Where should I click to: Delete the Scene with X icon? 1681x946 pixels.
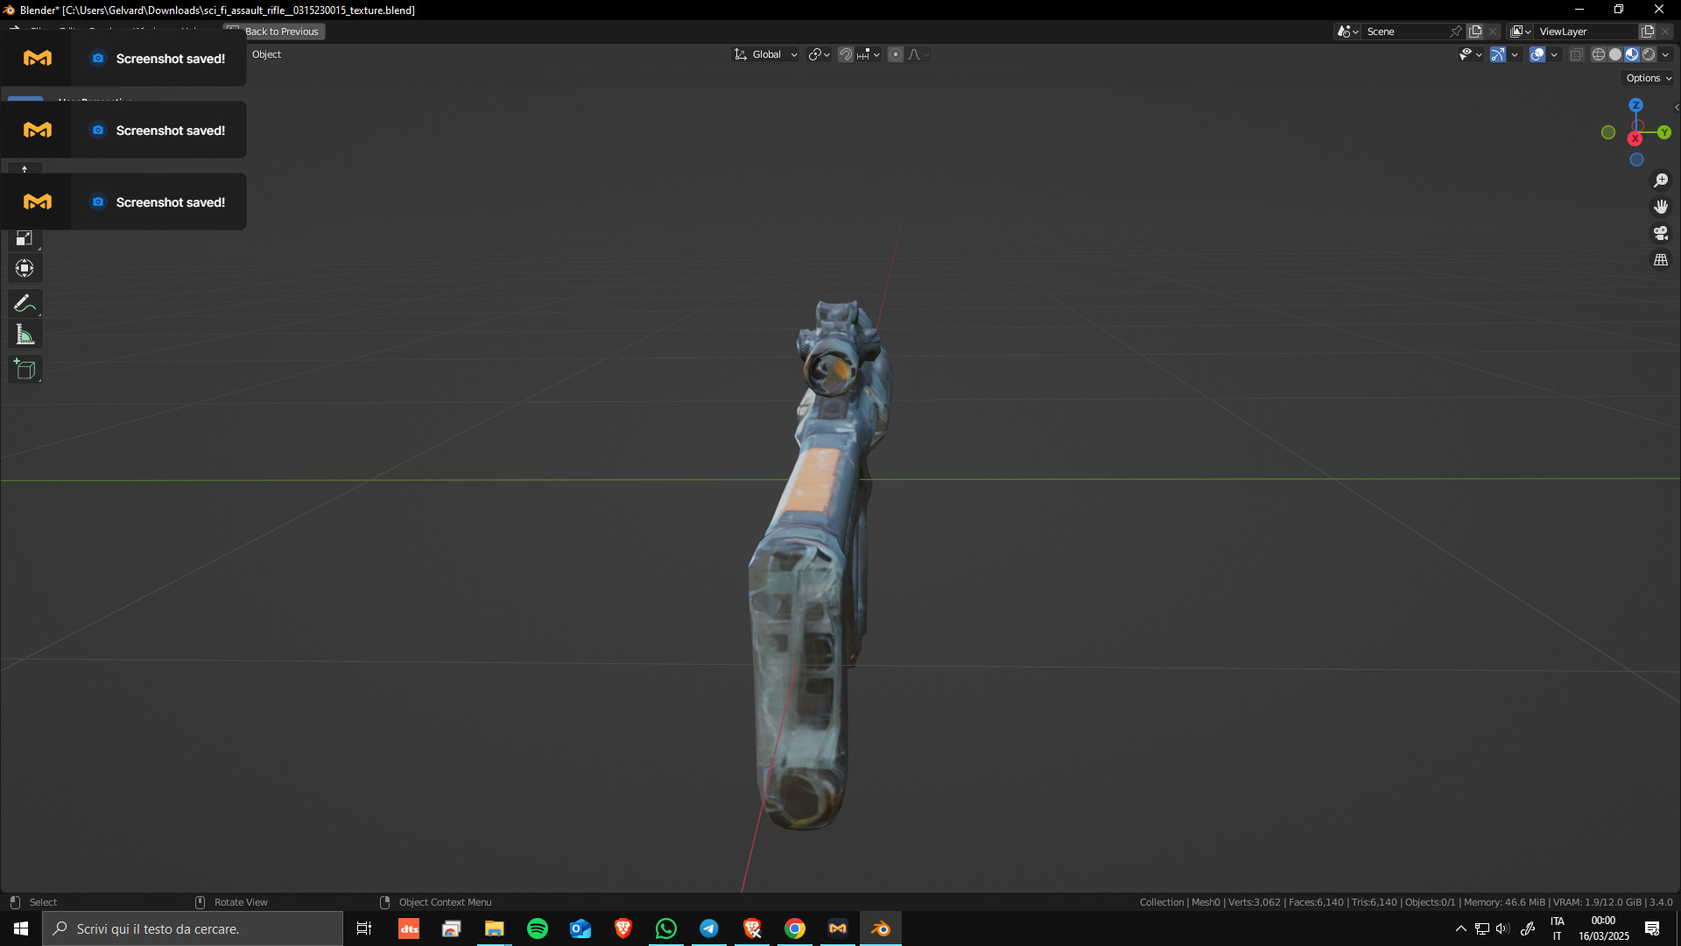[x=1494, y=32]
